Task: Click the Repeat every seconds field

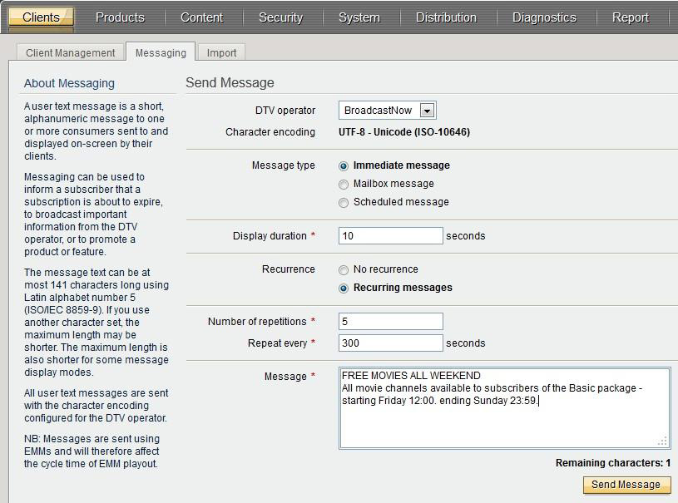Action: 390,343
